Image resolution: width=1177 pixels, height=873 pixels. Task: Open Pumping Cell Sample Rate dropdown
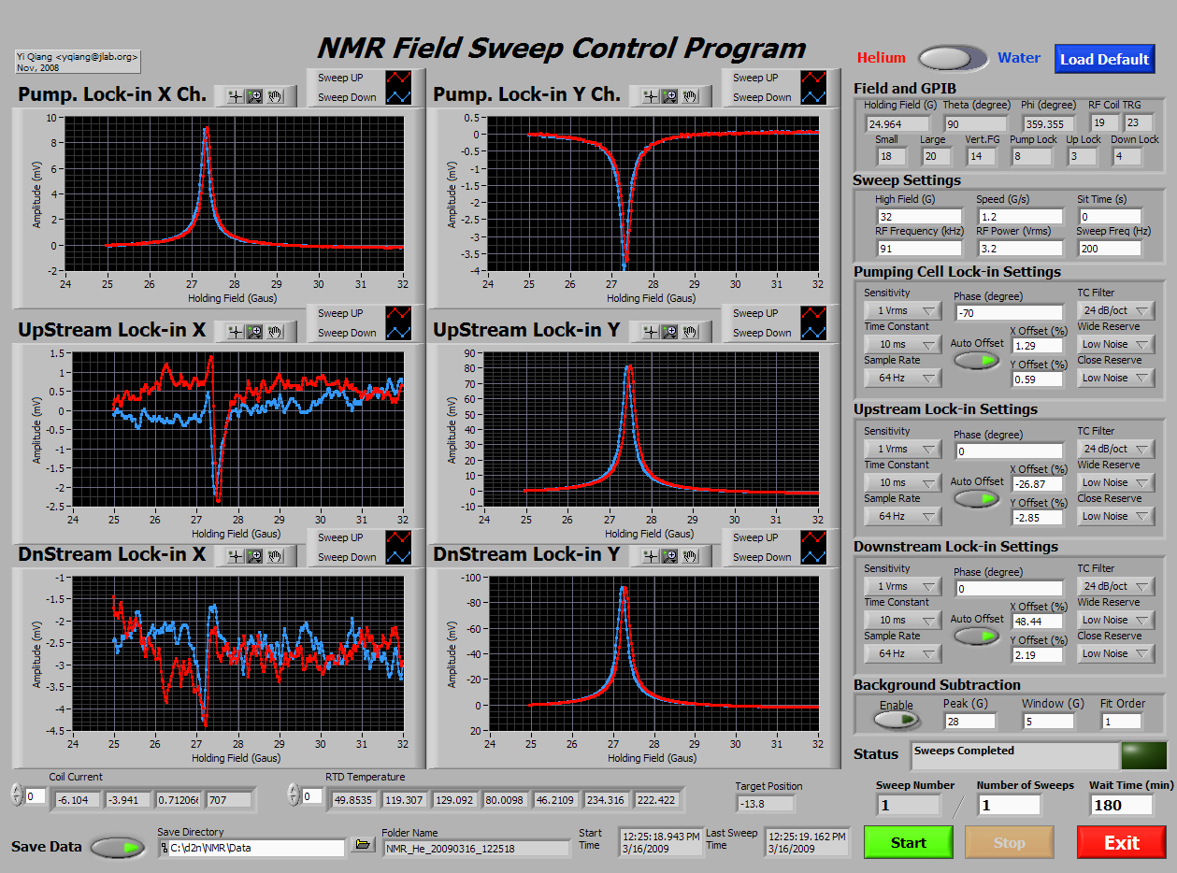[902, 378]
